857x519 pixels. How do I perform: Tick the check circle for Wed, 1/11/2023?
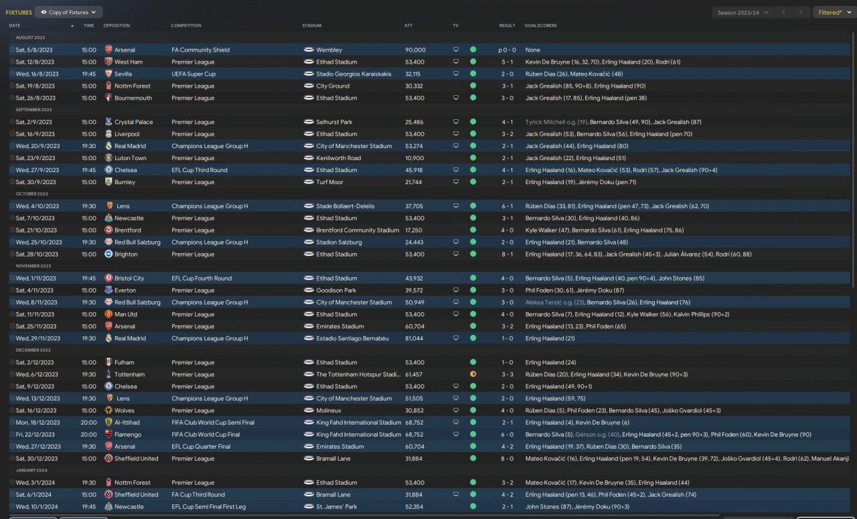tap(12, 279)
